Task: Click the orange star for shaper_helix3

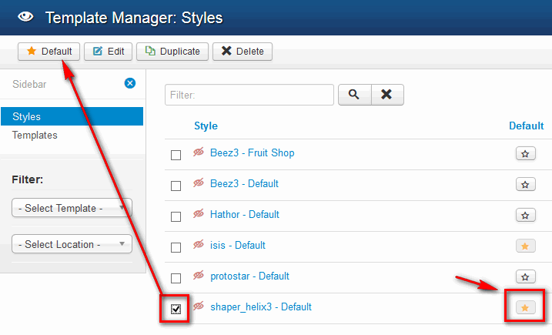Action: pyautogui.click(x=525, y=307)
